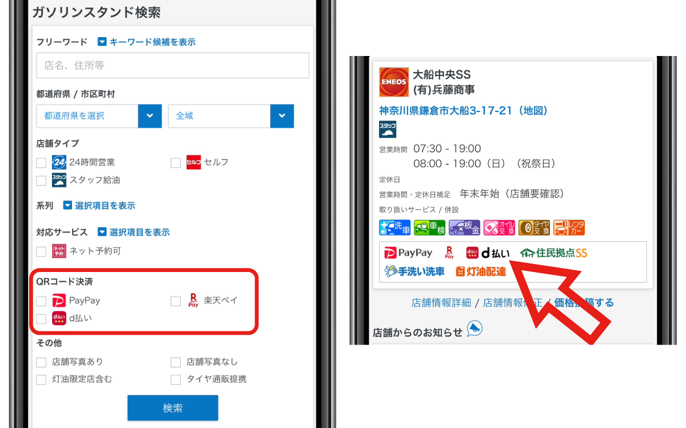Enable the PayPay payment checkbox

(41, 301)
